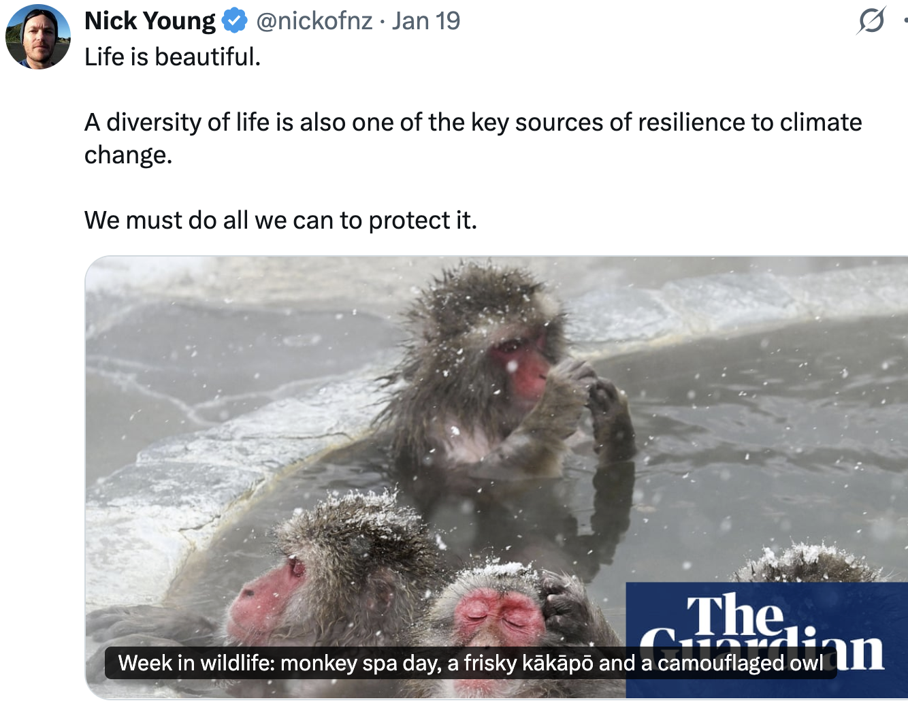The width and height of the screenshot is (908, 701).
Task: Open the Week in wildlife headline caption
Action: tap(470, 663)
